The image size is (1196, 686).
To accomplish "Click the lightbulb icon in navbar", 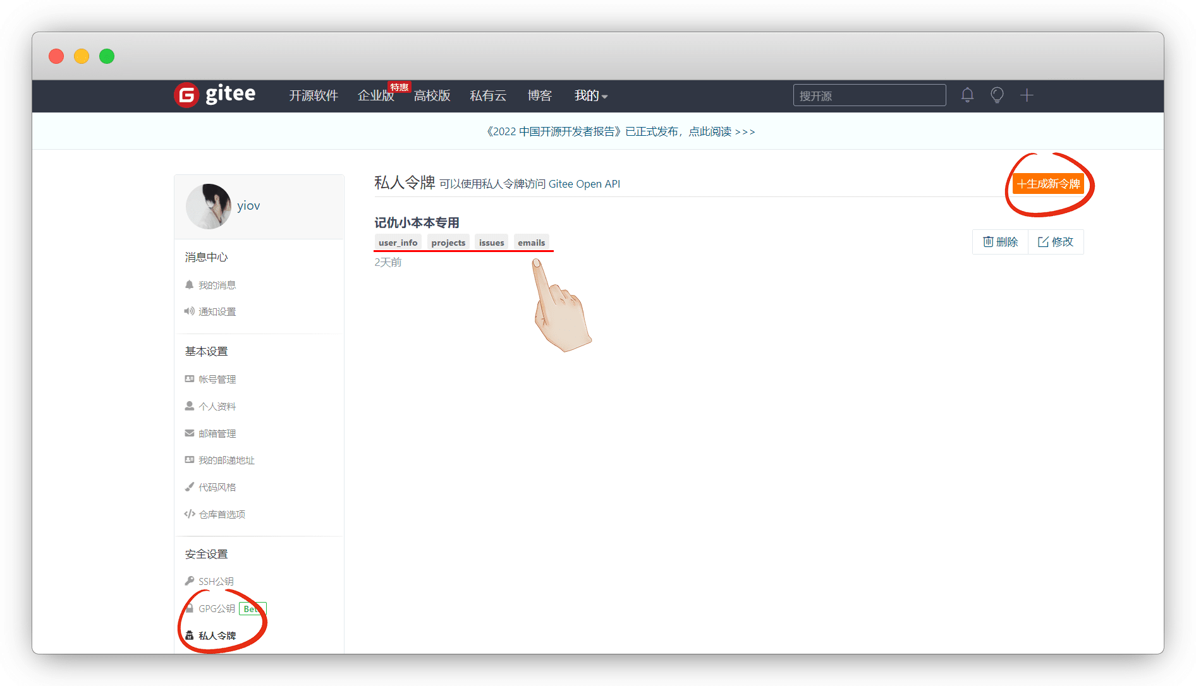I will (x=997, y=95).
